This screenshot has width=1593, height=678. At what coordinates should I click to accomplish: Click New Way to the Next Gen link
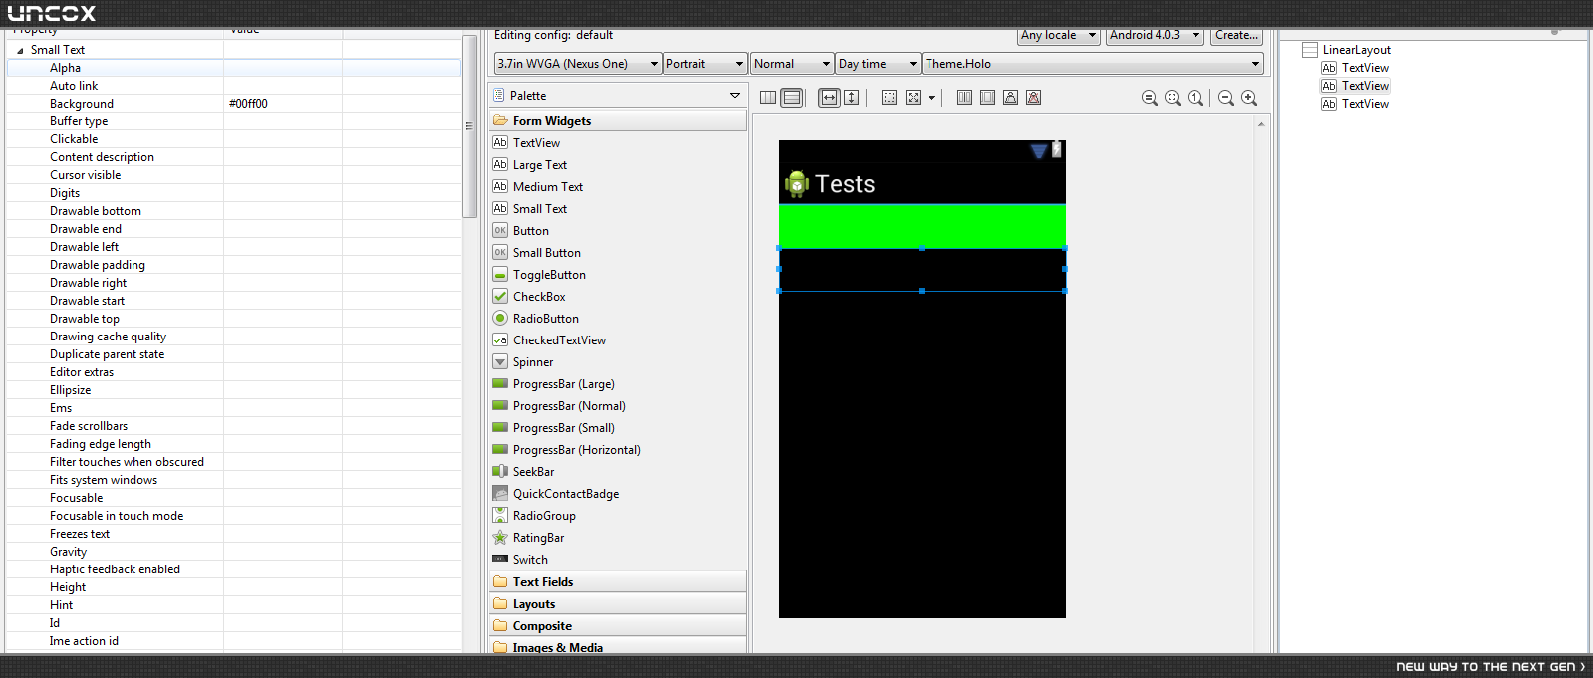(x=1490, y=667)
